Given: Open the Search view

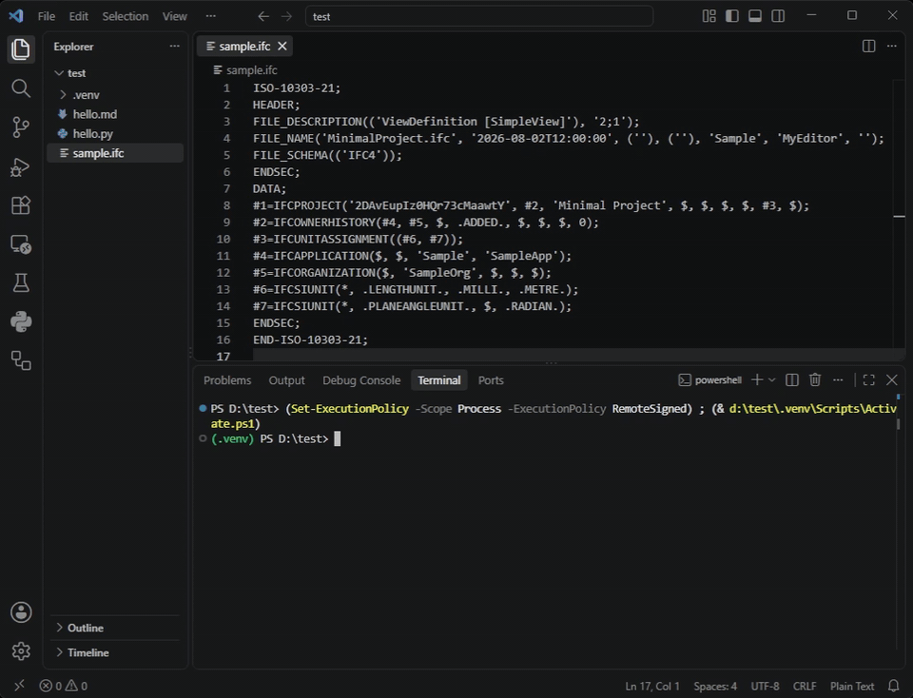Looking at the screenshot, I should click(21, 88).
